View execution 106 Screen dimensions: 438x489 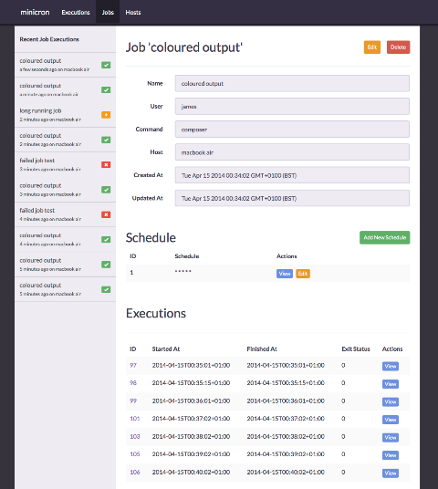[x=391, y=473]
